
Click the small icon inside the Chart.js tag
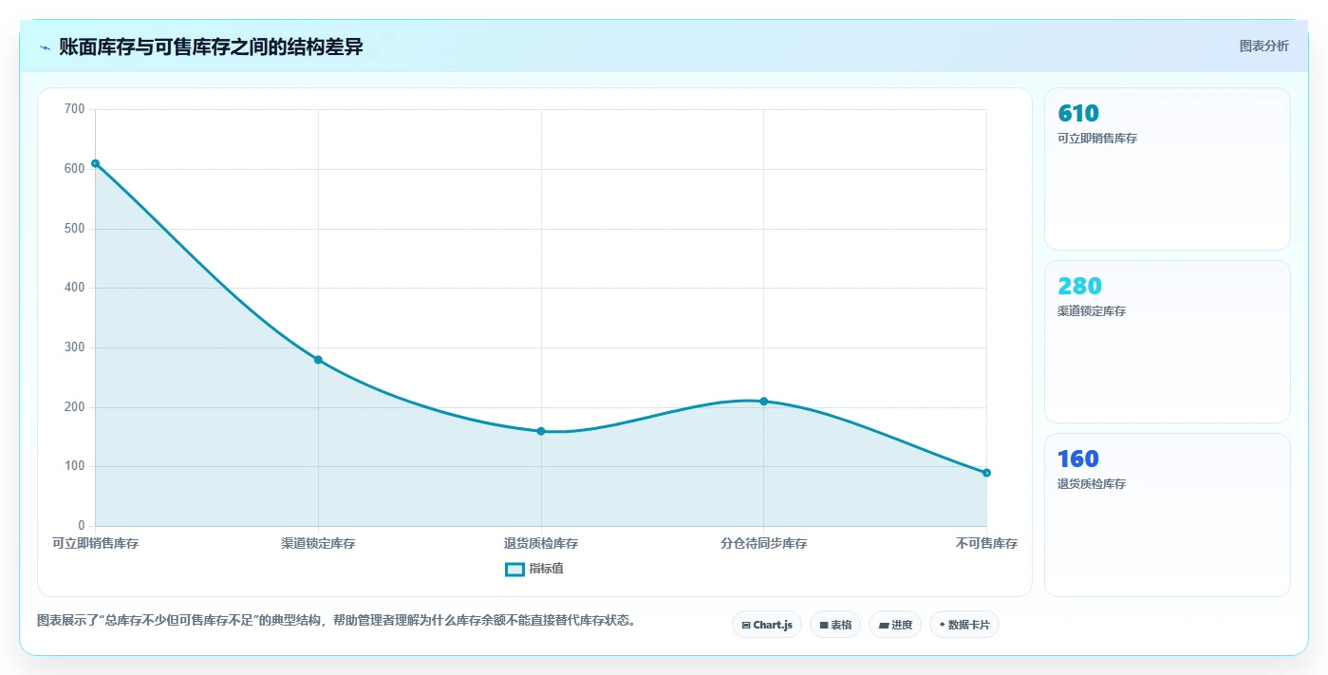[746, 625]
